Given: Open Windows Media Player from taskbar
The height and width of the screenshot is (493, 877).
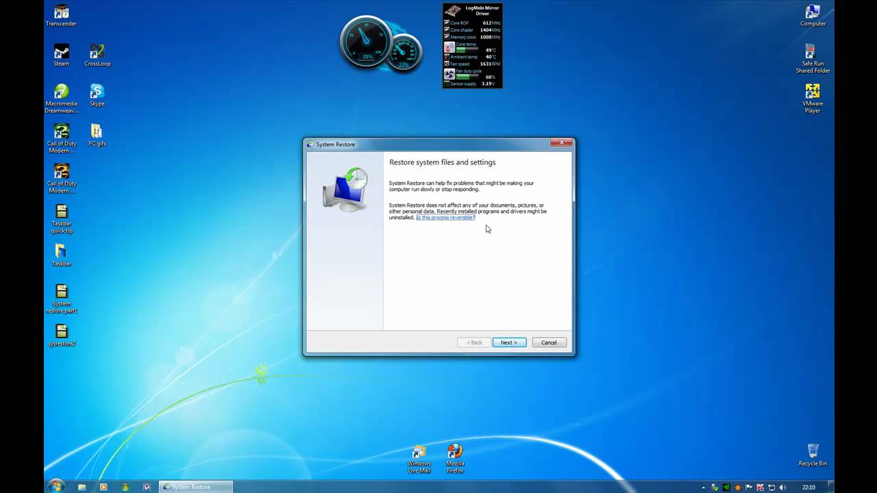Looking at the screenshot, I should pos(103,487).
